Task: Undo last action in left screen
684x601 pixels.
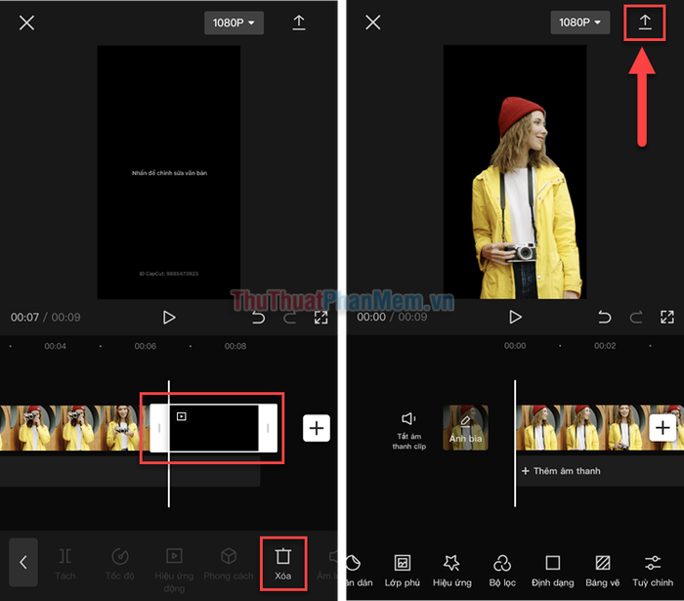Action: click(x=258, y=318)
